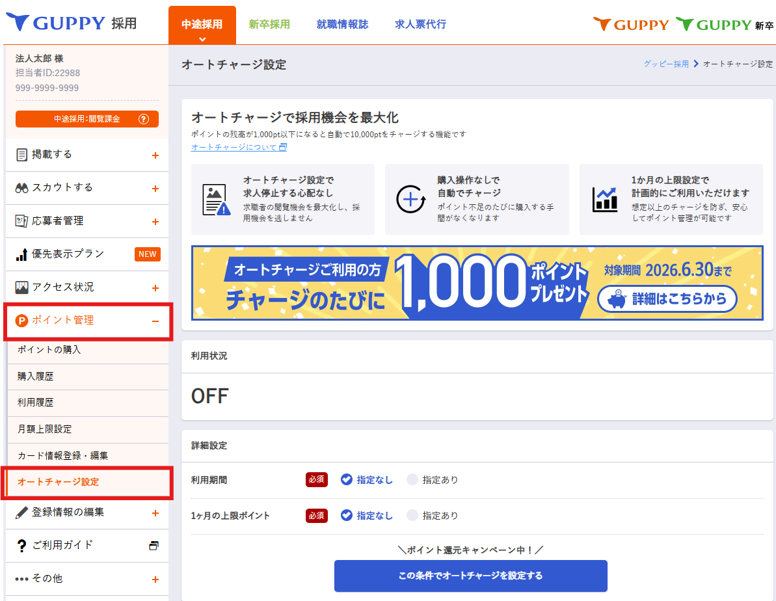Viewport: 776px width, 601px height.
Task: Click the orange P icon beside ポイント管理
Action: click(21, 321)
